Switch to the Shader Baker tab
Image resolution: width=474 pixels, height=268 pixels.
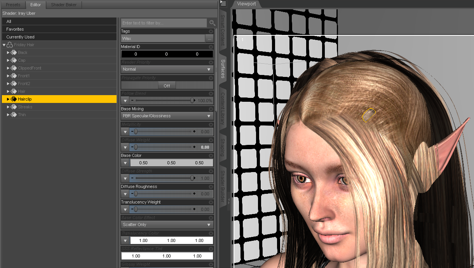click(x=64, y=5)
